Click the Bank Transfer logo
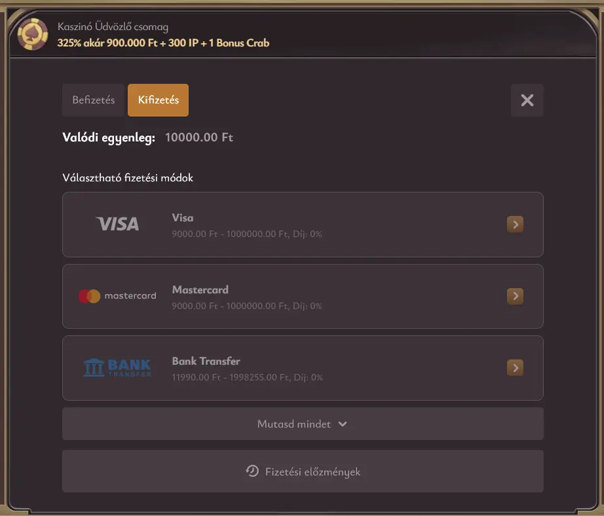 [117, 367]
